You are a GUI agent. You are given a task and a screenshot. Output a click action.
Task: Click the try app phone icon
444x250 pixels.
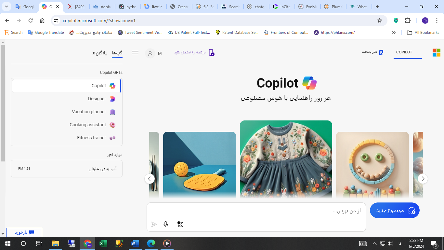pyautogui.click(x=211, y=53)
